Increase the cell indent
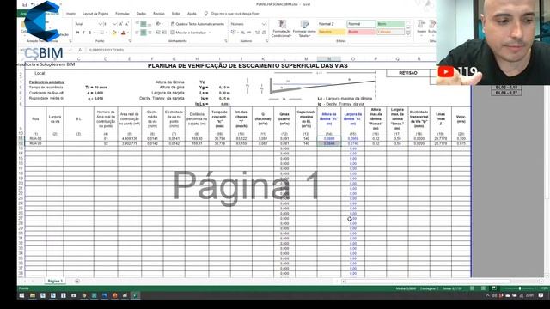This screenshot has height=309, width=550. click(164, 33)
